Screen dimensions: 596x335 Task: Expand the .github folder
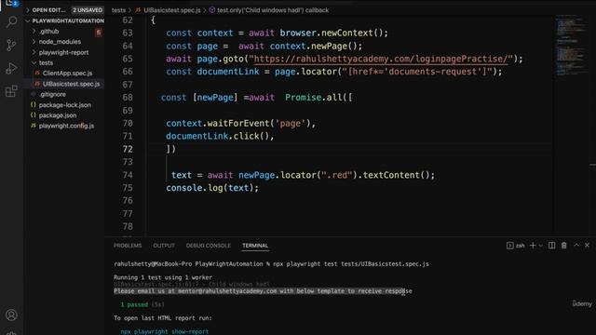[x=48, y=32]
